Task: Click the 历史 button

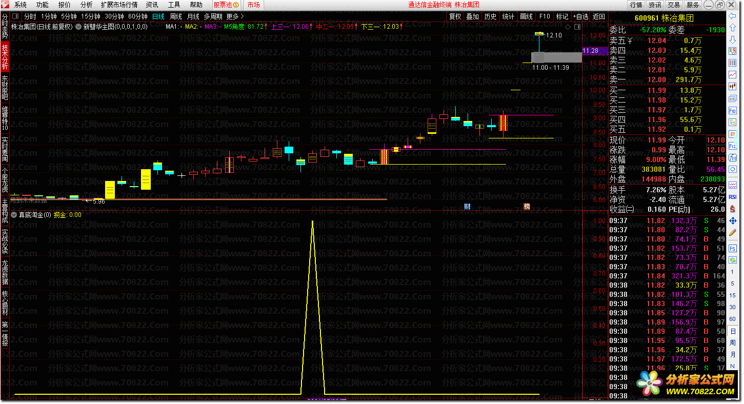Action: coord(490,16)
